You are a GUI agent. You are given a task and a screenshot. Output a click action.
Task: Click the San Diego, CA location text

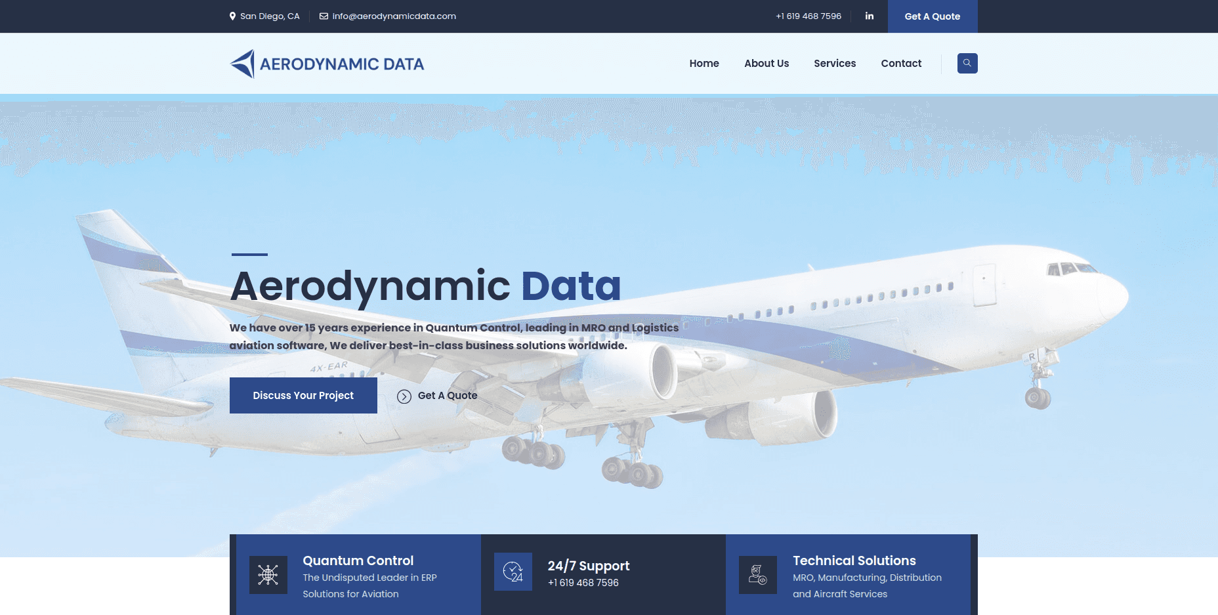point(270,16)
